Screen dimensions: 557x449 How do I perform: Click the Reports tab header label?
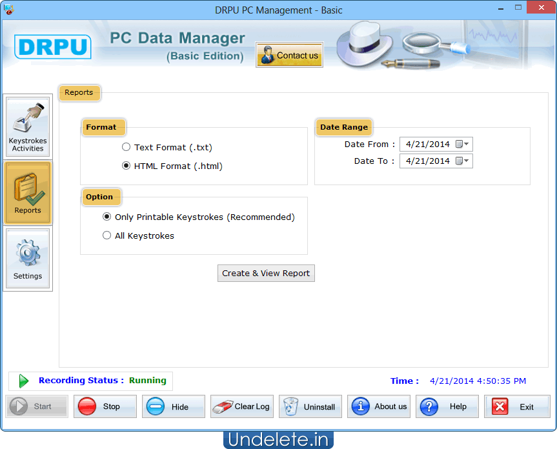79,92
